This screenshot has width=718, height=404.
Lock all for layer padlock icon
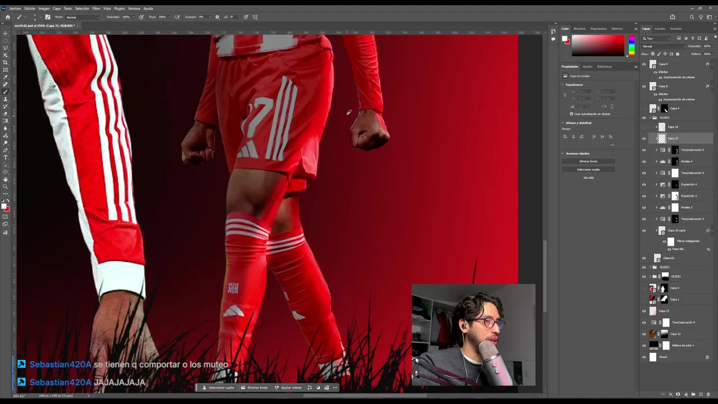point(678,54)
